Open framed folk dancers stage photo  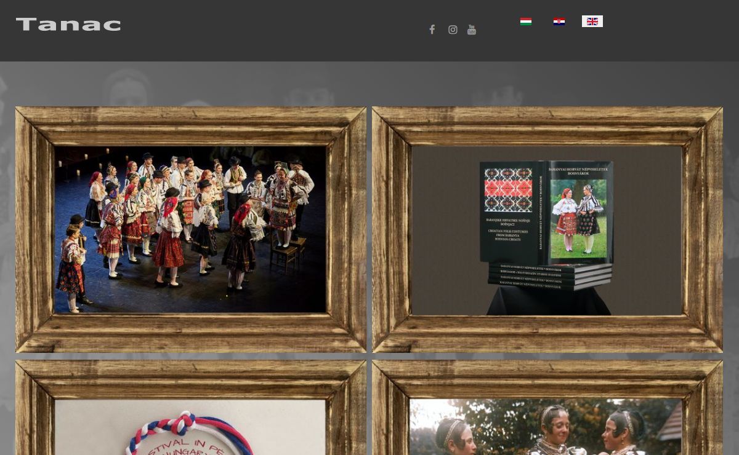click(191, 229)
